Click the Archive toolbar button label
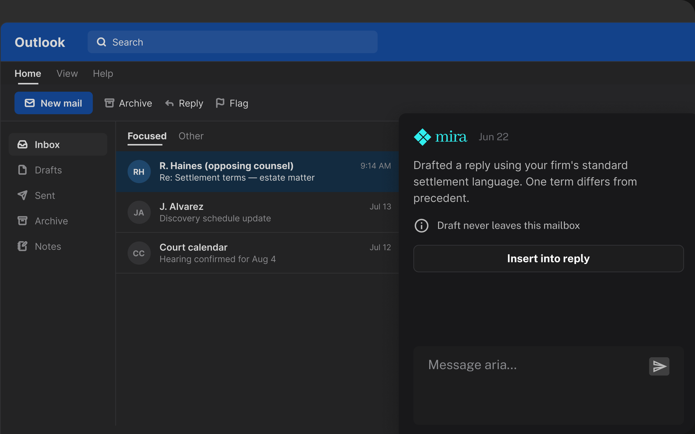Image resolution: width=695 pixels, height=434 pixels. click(135, 103)
